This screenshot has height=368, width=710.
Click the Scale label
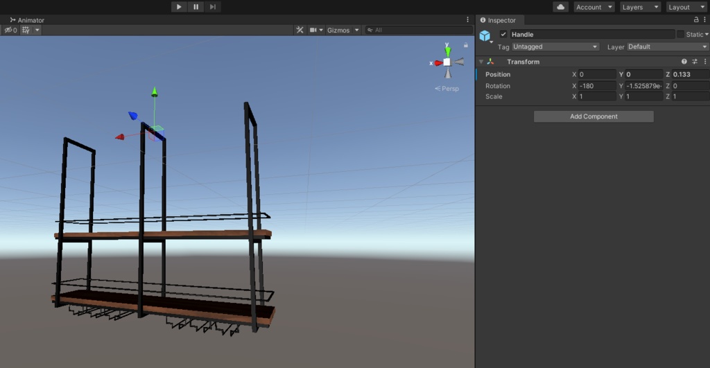click(x=494, y=96)
